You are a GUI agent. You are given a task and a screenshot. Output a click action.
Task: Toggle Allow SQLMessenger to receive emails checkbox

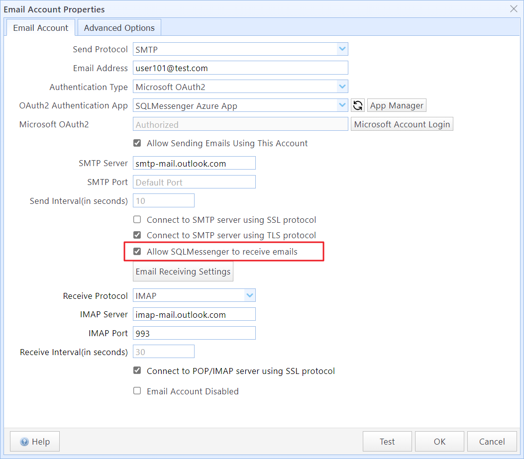pos(137,251)
